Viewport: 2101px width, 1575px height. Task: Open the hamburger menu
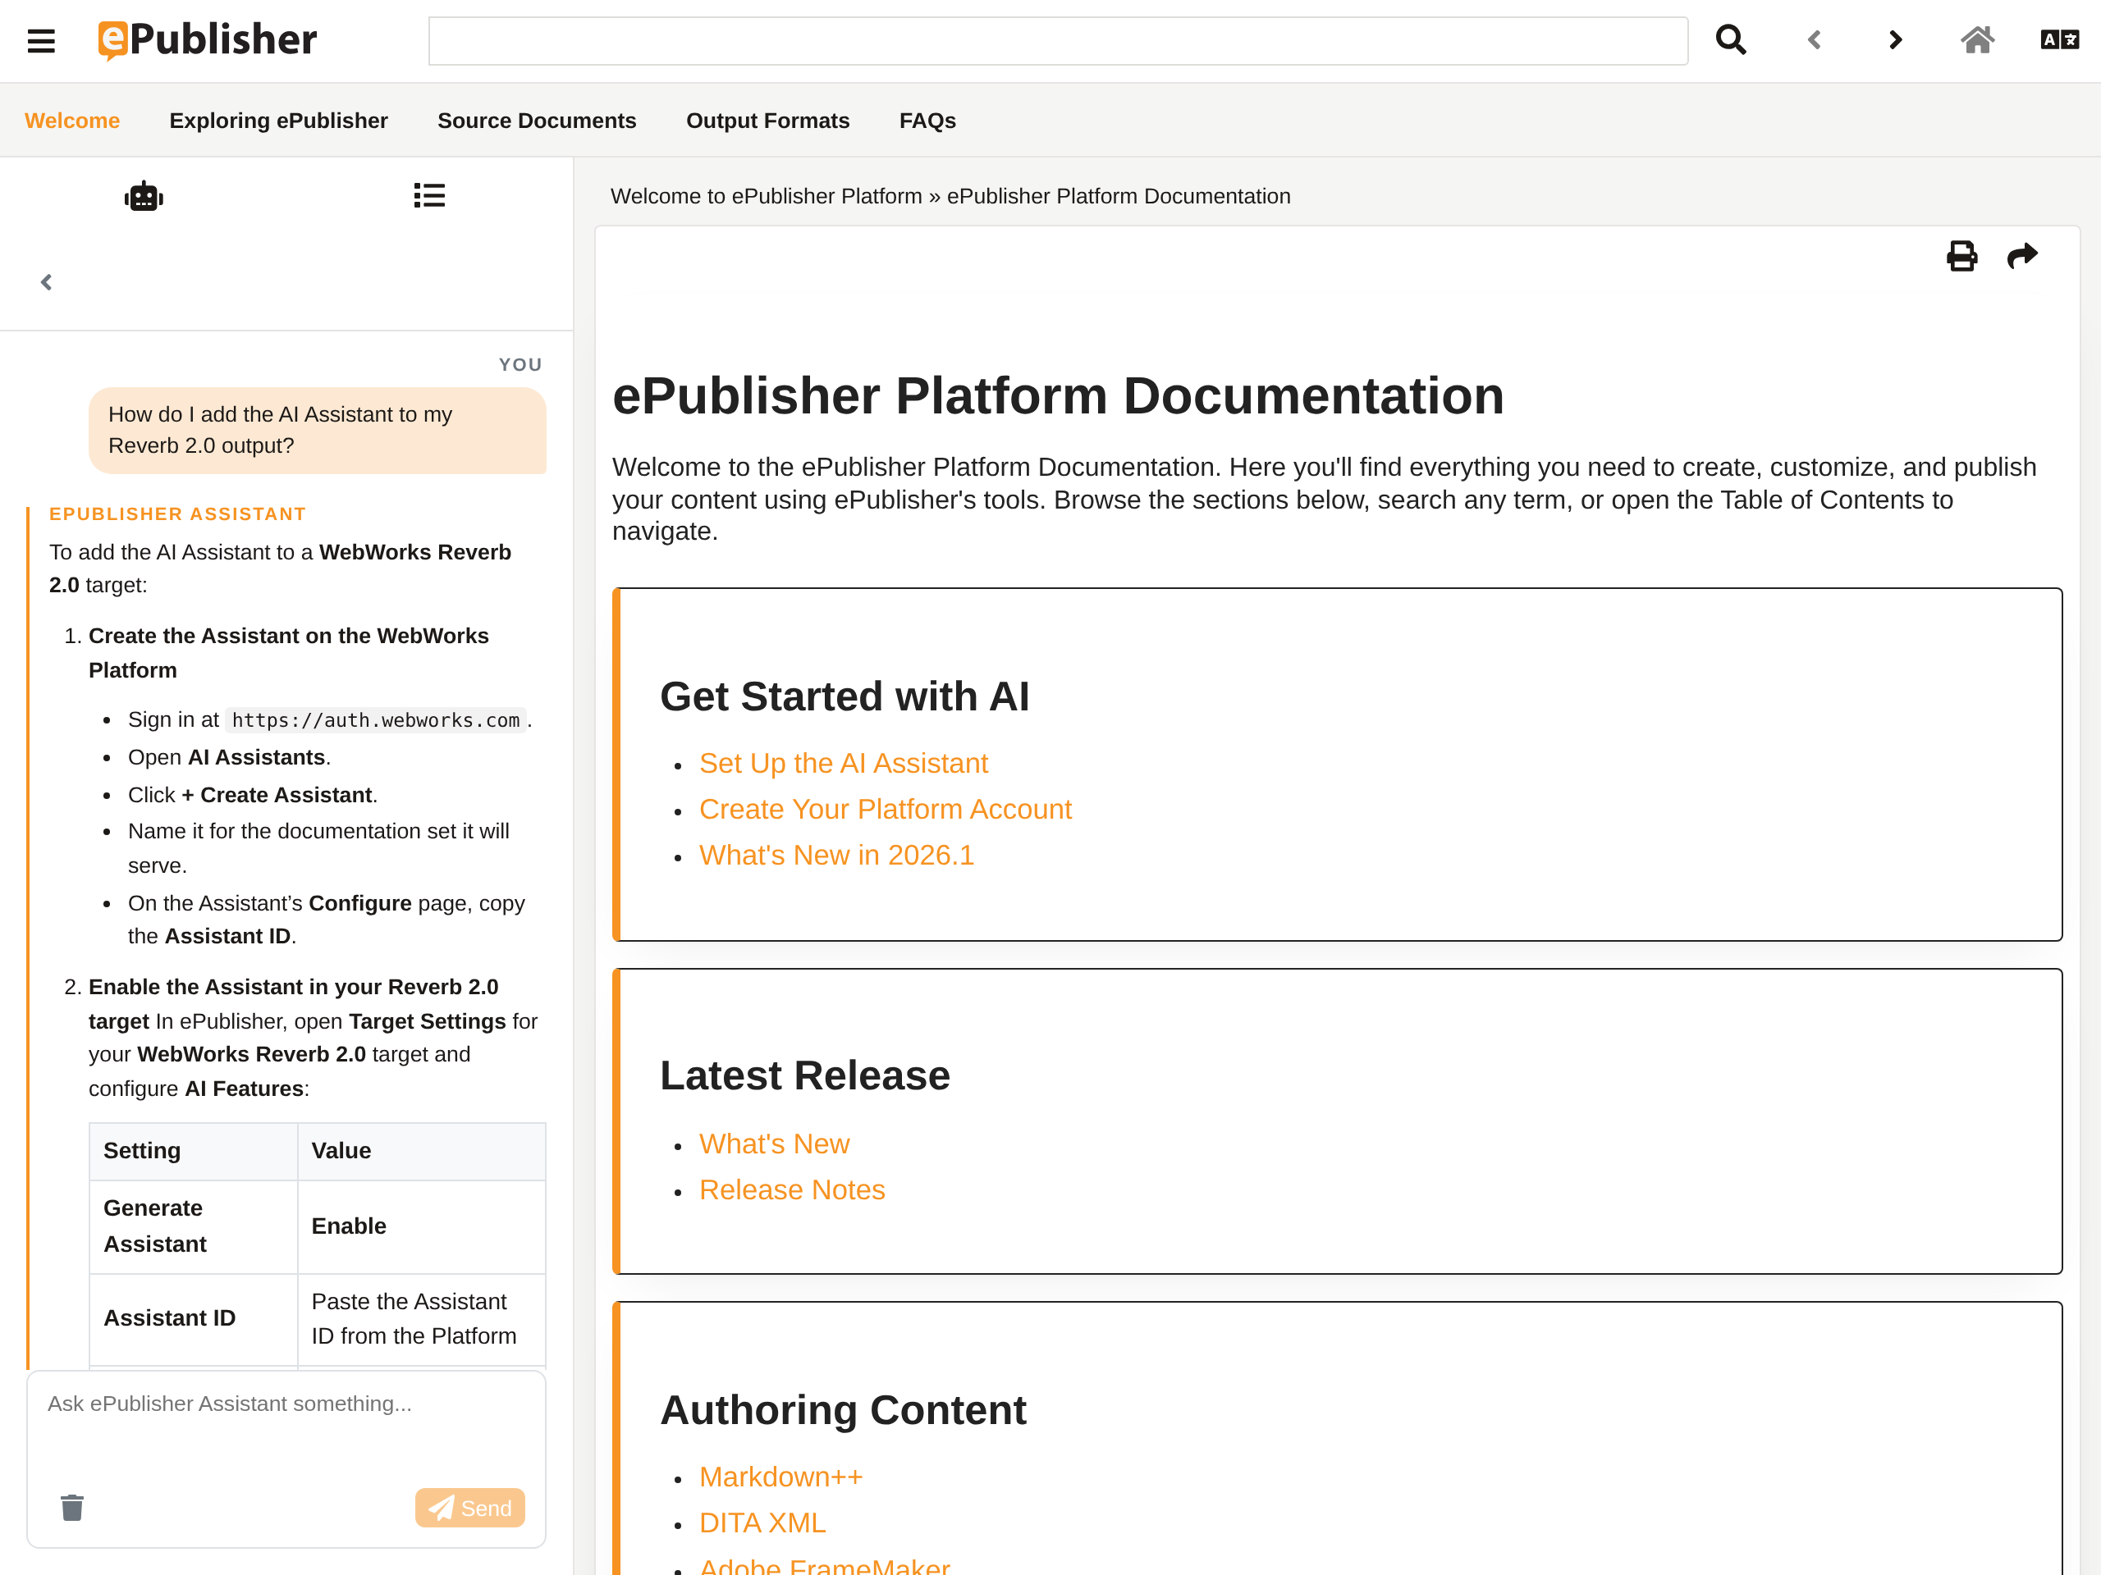pyautogui.click(x=41, y=41)
